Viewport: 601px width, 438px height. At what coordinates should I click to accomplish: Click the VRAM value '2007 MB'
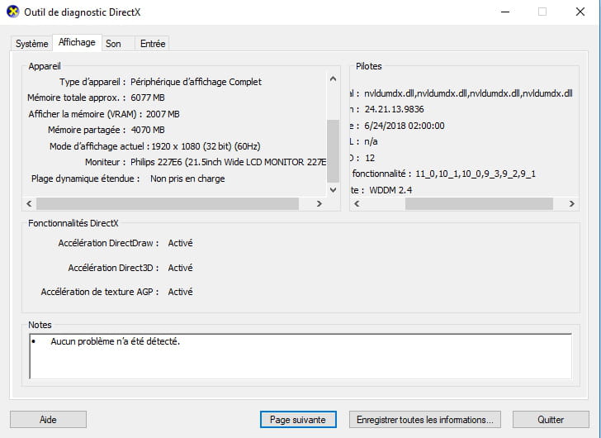click(x=163, y=114)
